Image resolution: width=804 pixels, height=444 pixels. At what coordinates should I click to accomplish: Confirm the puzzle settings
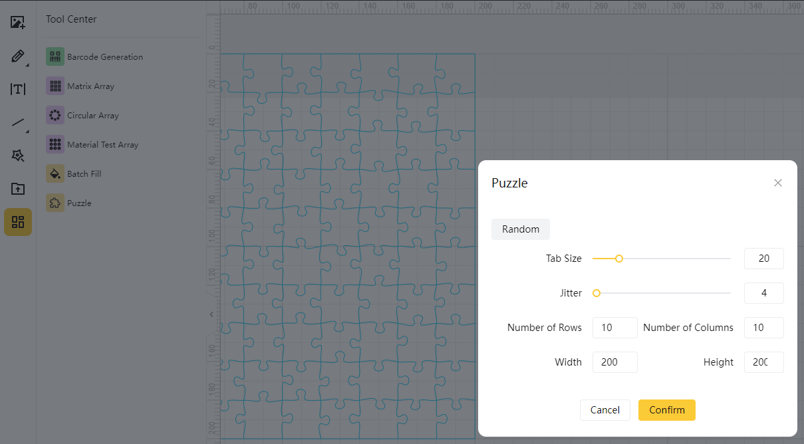(x=667, y=410)
